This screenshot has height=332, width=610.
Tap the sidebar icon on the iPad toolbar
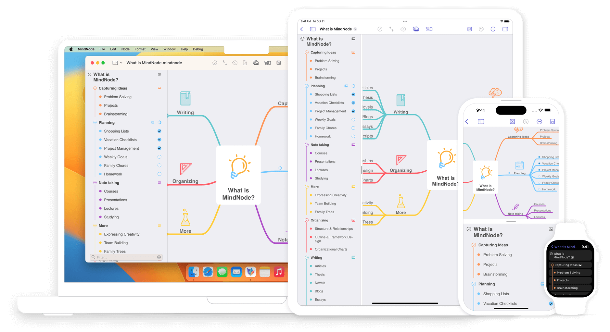coord(313,29)
